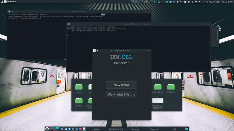This screenshot has height=131, width=234.
Task: Switch to the VCS activity
Action: (174, 129)
